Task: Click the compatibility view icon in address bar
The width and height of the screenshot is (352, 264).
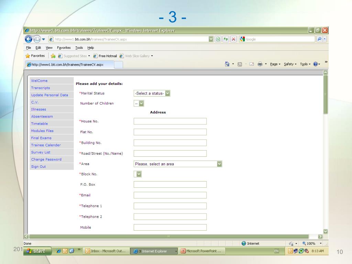Action: (218, 39)
